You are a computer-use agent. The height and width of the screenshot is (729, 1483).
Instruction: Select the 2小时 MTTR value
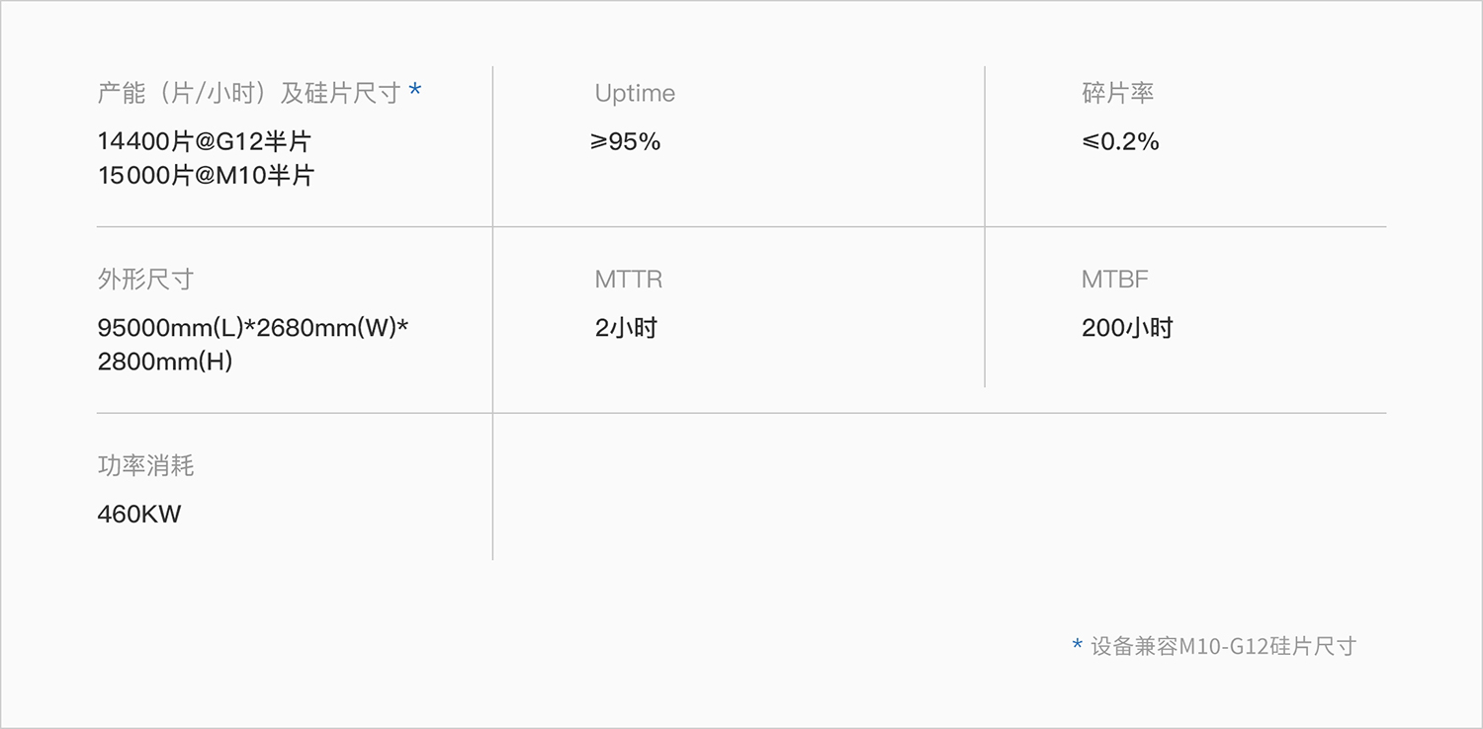click(626, 328)
